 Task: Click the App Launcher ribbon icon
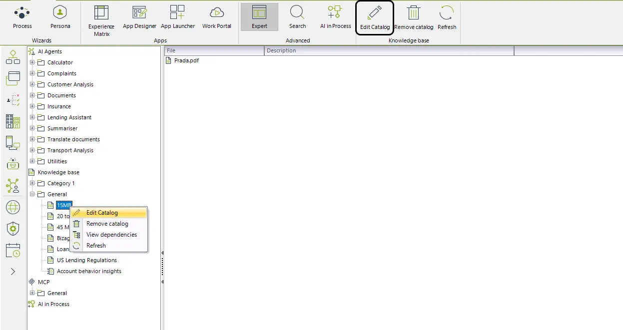coord(178,18)
